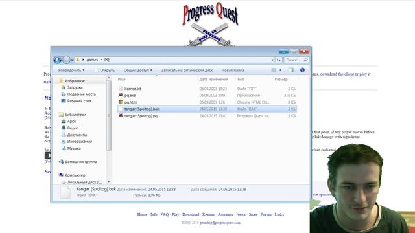Open recent locations dropdown beside forward arrow
The image size is (415, 233).
(72, 60)
